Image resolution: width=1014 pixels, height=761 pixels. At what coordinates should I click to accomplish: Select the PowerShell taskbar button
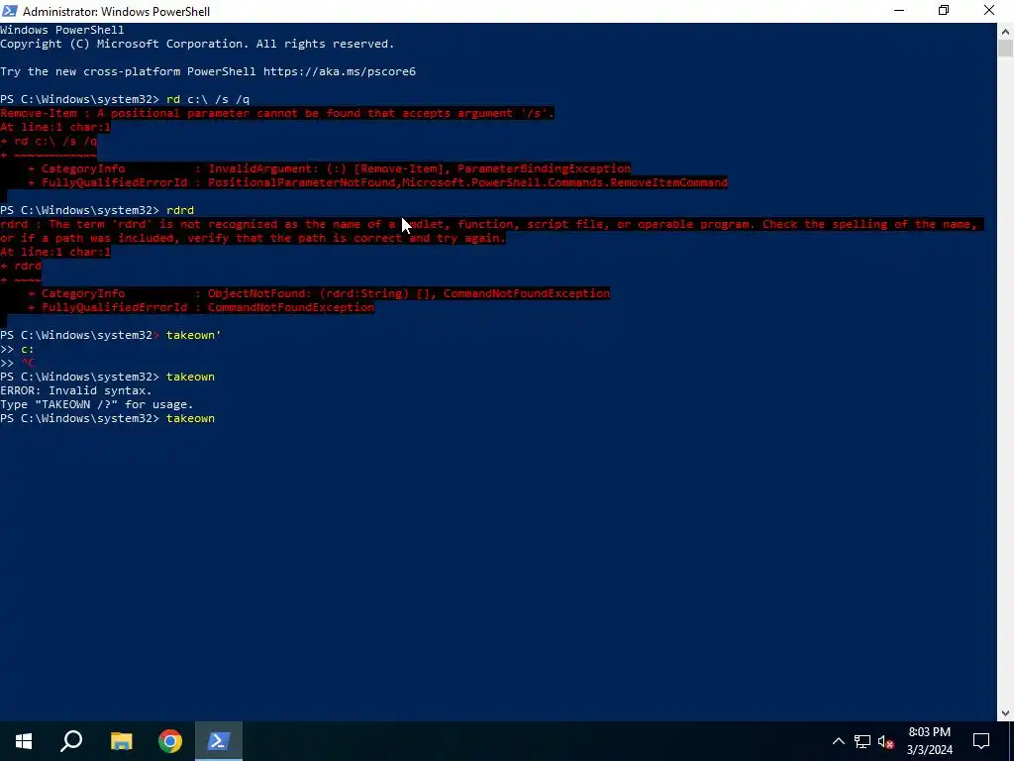pos(219,741)
